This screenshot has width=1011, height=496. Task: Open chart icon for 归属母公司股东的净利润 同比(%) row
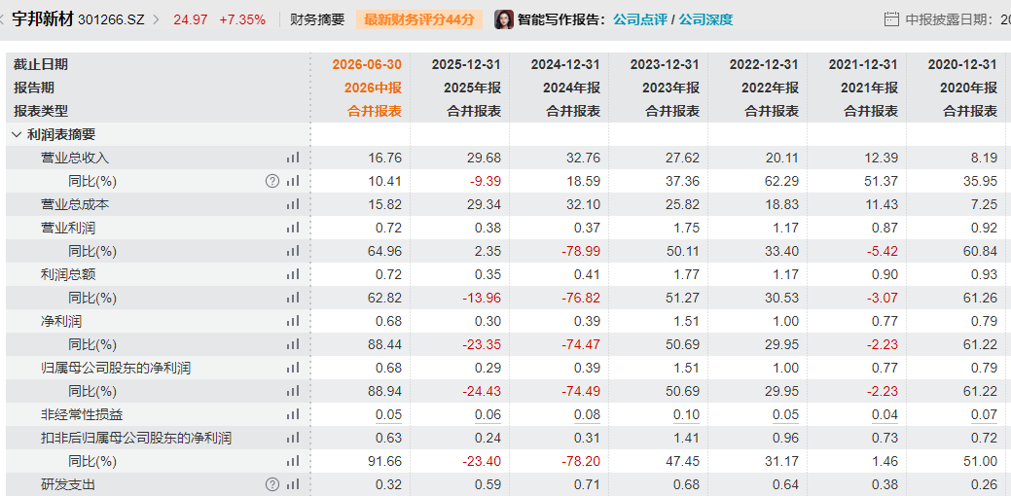[293, 391]
